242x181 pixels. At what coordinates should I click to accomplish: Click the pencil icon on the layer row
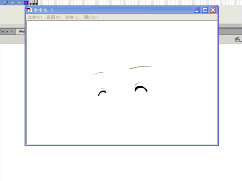(5, 2)
